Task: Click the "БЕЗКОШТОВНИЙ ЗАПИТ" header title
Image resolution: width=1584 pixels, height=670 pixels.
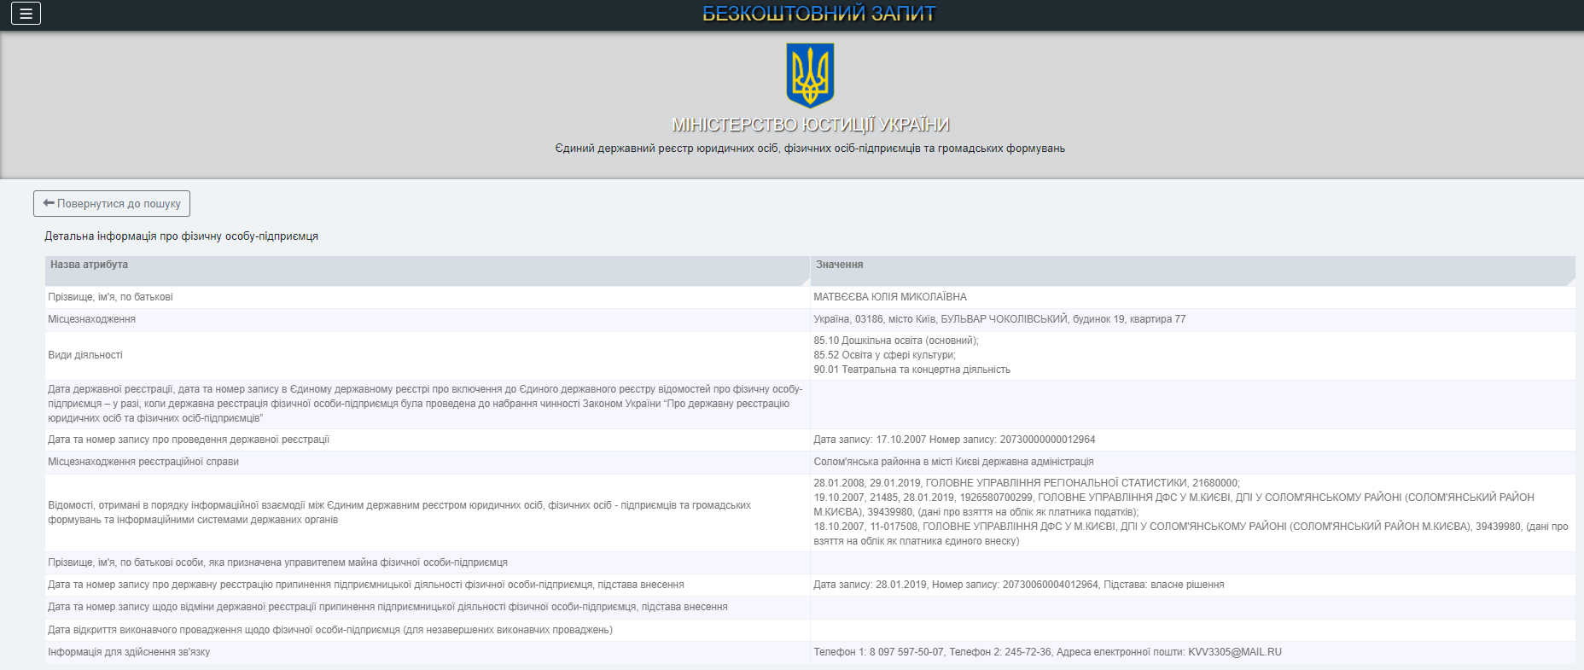Action: click(x=818, y=14)
